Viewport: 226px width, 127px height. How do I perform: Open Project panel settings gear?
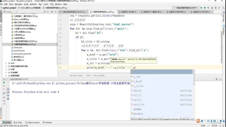(x=52, y=12)
